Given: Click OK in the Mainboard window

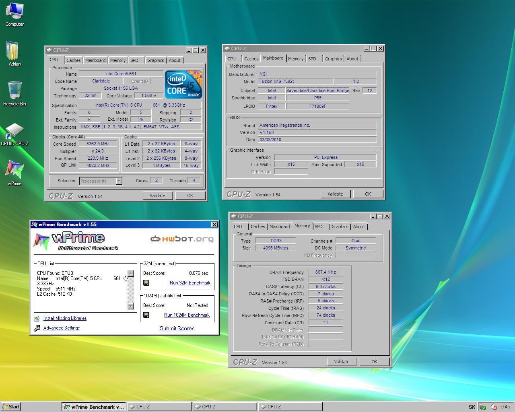Looking at the screenshot, I should 368,194.
